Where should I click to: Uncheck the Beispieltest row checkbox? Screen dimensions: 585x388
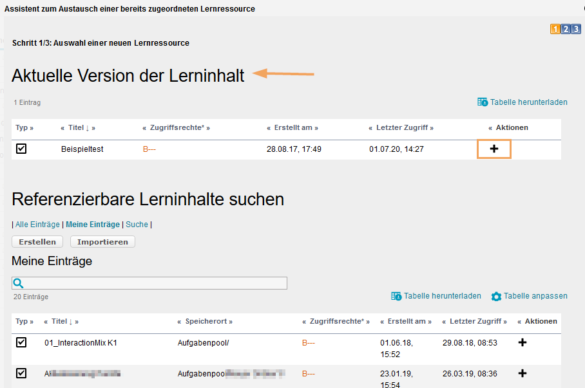tap(21, 149)
